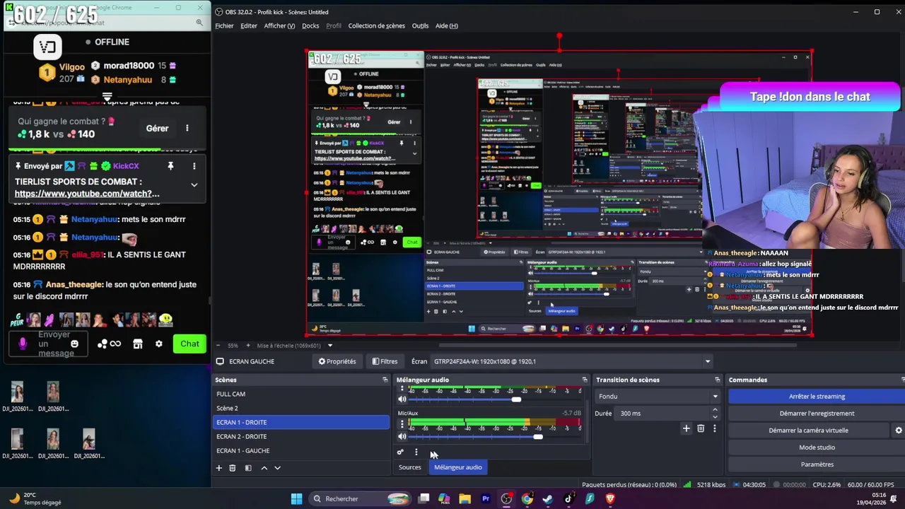This screenshot has height=509, width=905.
Task: Open audio mixer three-dot menu beside the gears icon
Action: pos(416,452)
